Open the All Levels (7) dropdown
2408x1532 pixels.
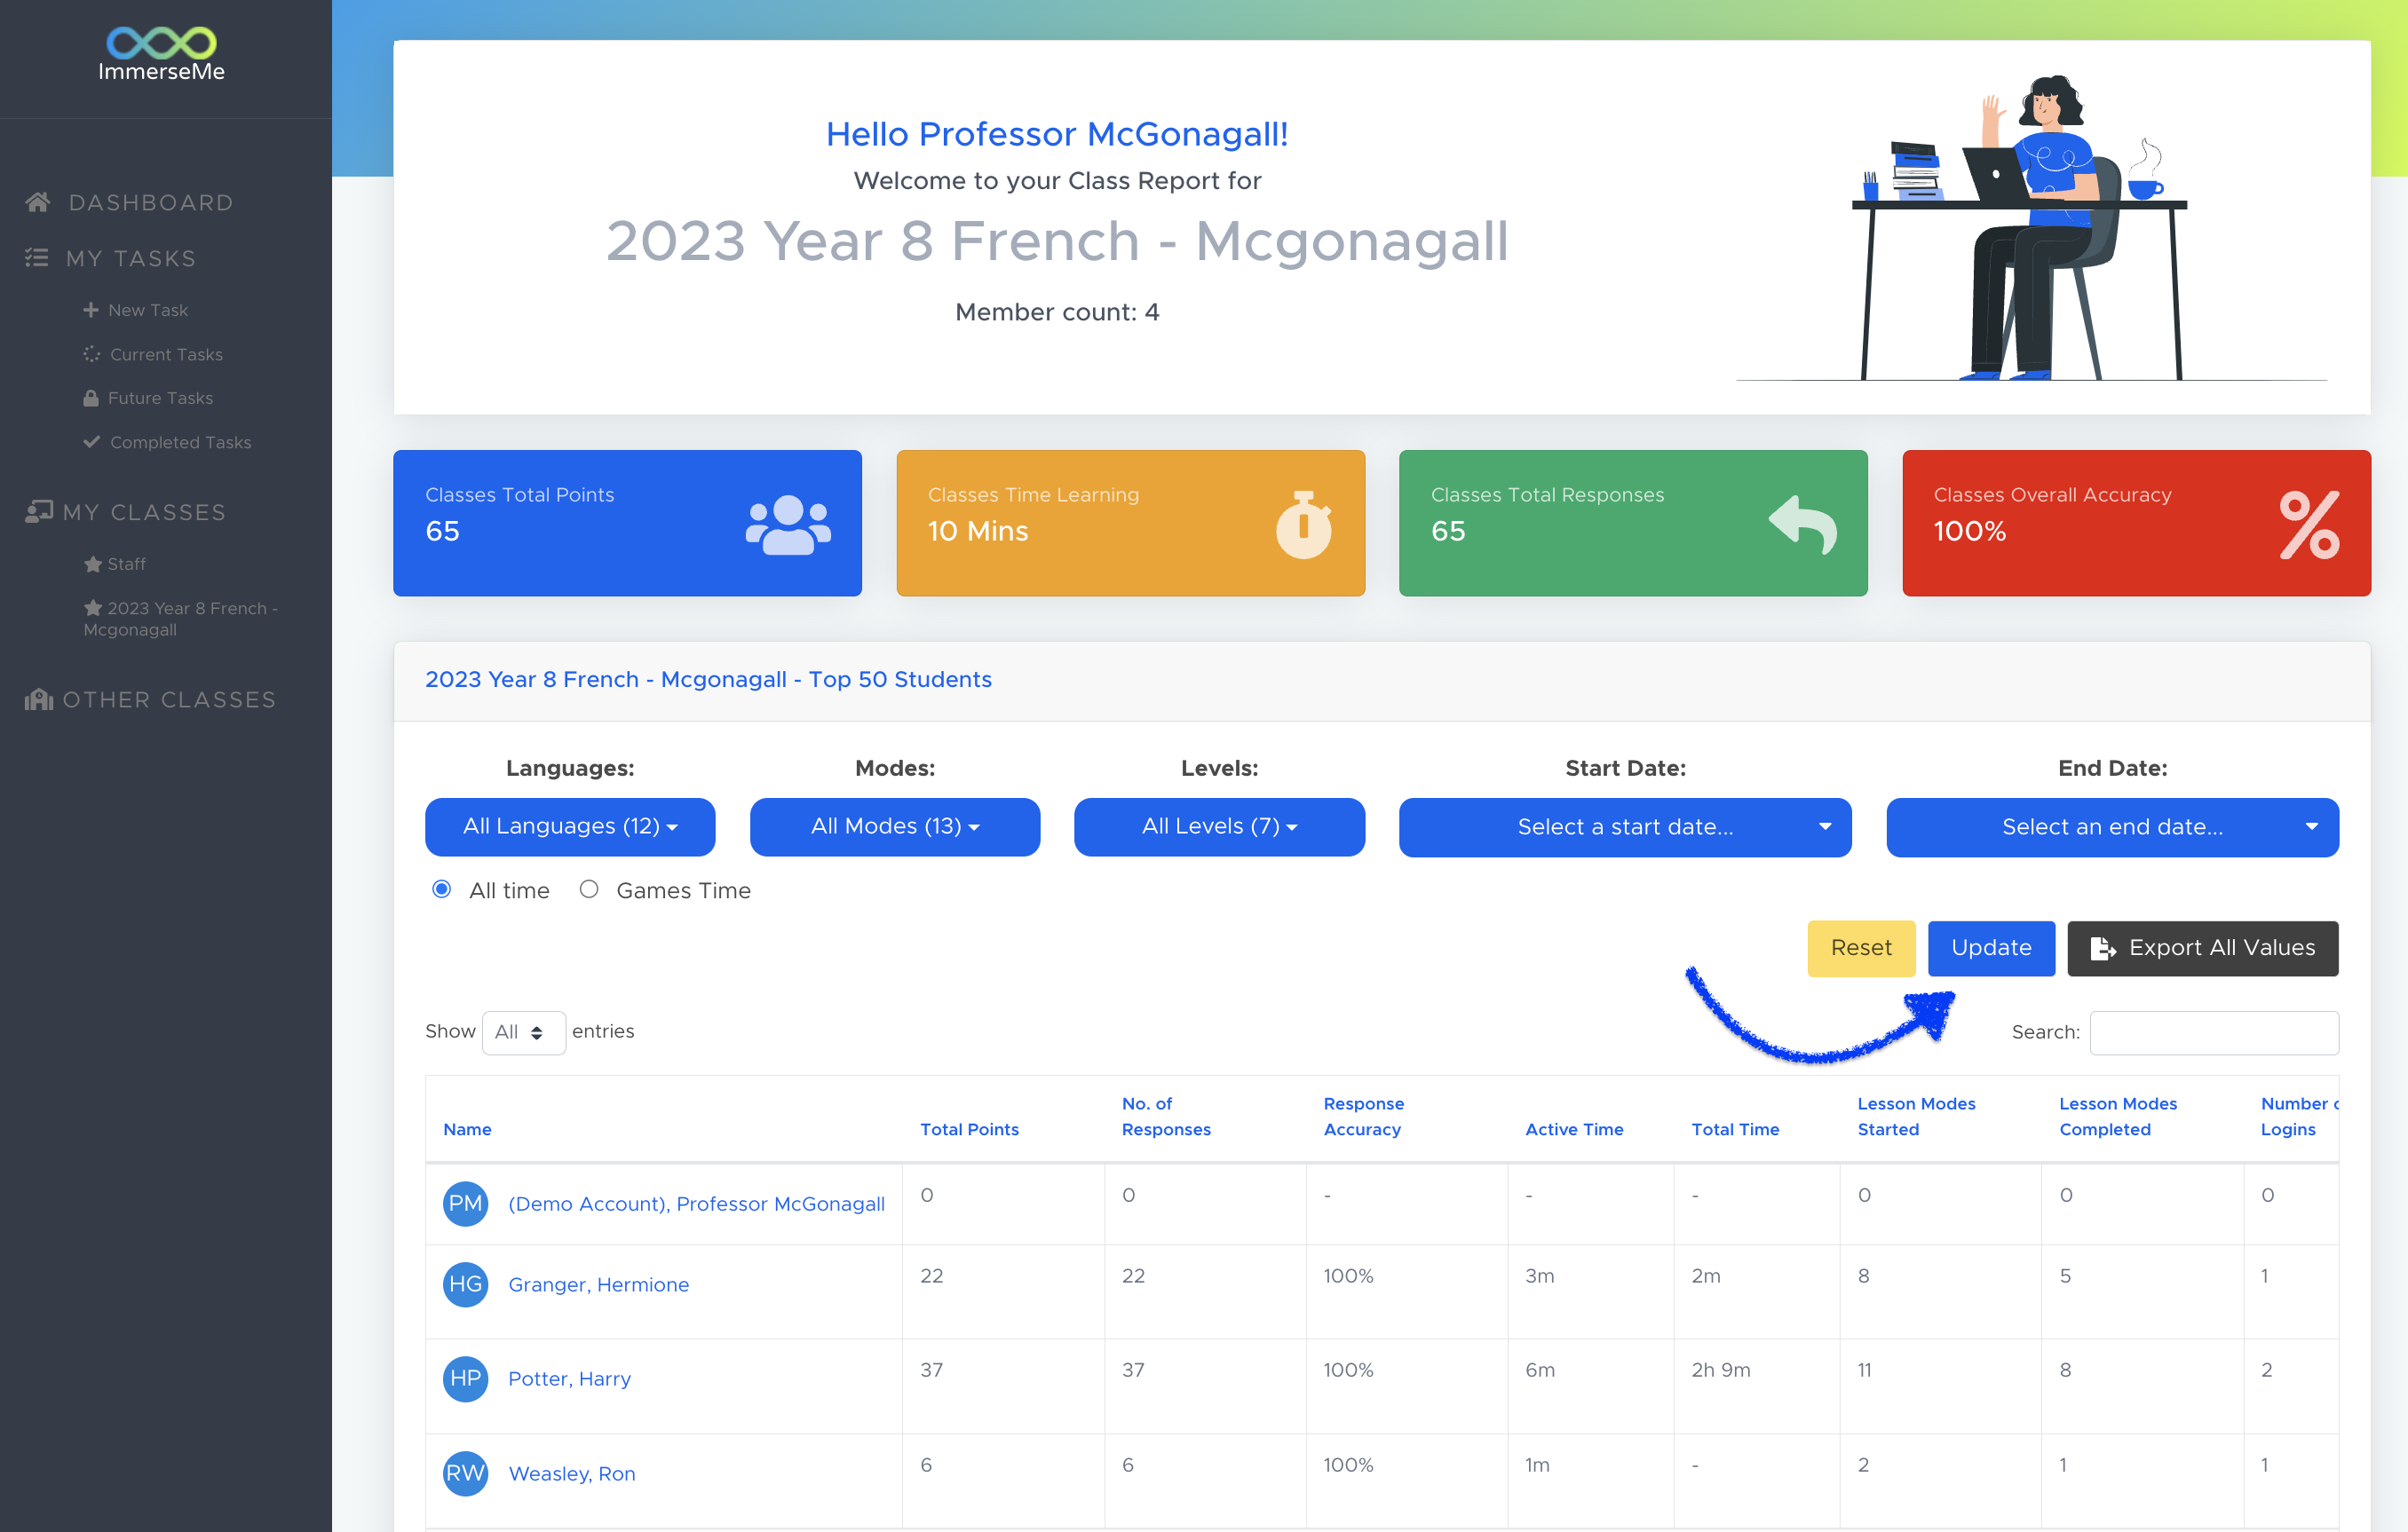(1219, 826)
